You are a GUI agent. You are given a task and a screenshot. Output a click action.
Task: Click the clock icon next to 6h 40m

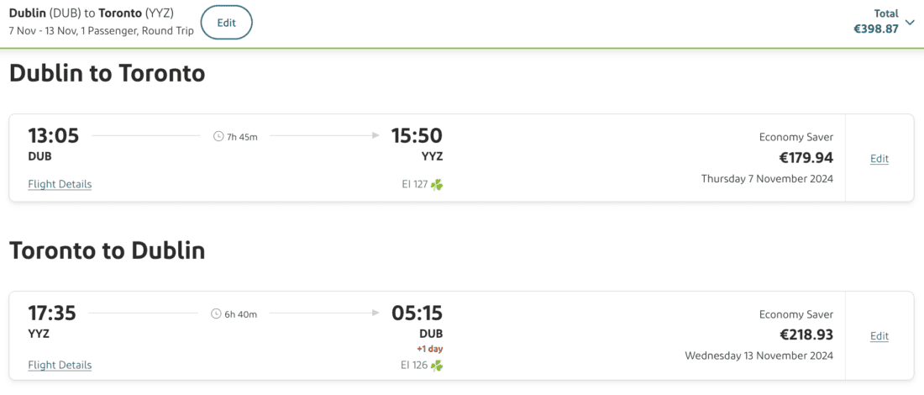click(216, 314)
